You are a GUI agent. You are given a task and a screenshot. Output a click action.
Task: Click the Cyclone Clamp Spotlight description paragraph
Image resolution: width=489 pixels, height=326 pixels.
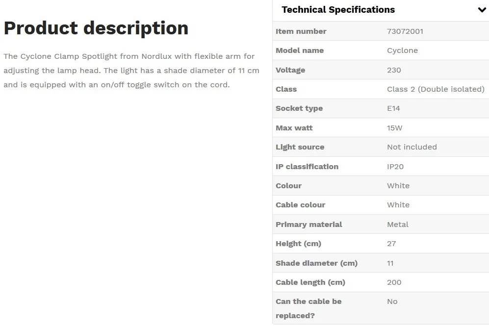tap(131, 71)
